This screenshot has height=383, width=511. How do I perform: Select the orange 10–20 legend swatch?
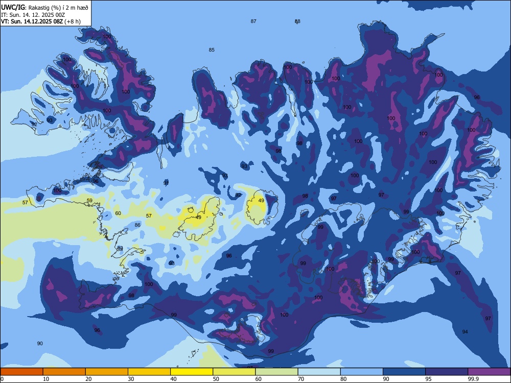(64, 372)
